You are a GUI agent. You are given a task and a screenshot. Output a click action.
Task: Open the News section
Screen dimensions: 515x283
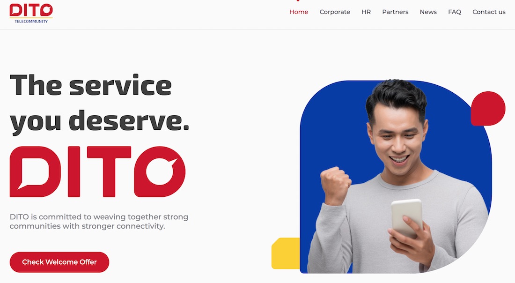click(428, 12)
